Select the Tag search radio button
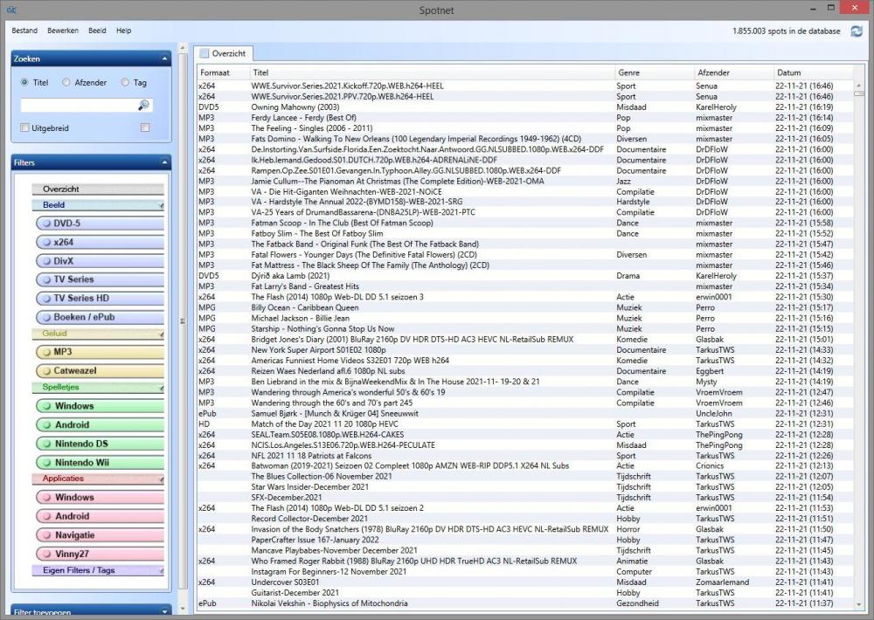Screen dimensions: 874x620 (126, 83)
